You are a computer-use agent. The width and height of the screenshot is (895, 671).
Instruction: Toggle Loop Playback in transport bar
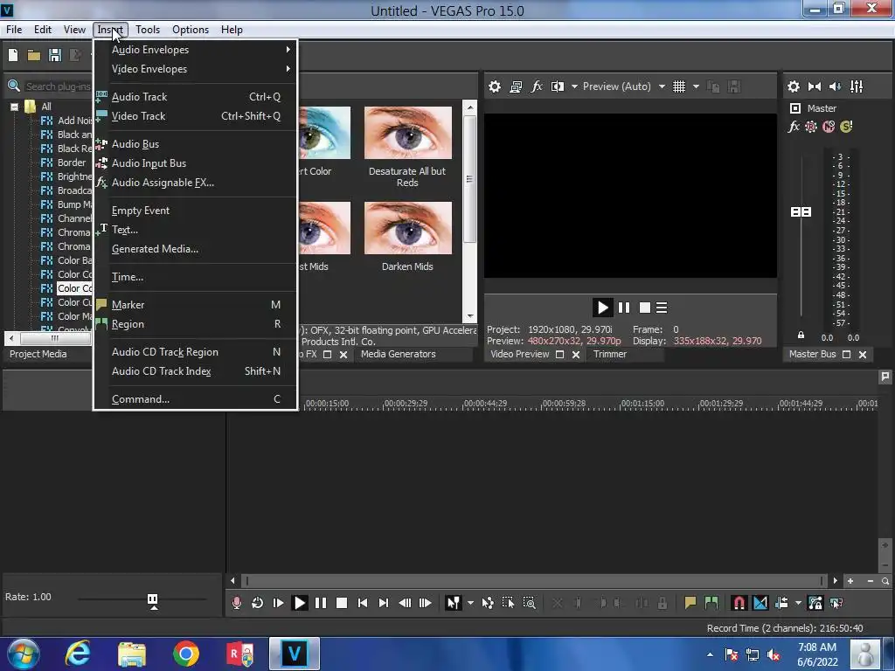pos(258,603)
